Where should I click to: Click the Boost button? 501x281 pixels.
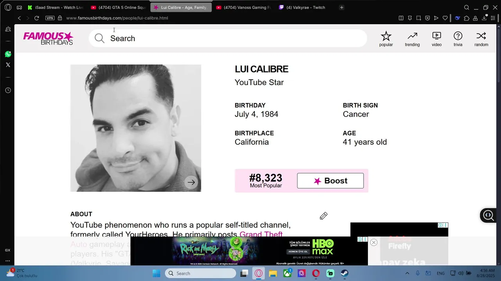(330, 181)
